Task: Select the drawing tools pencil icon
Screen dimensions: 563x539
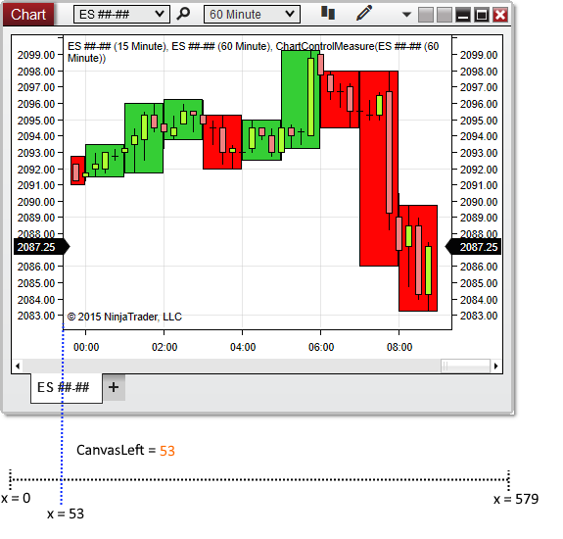Action: tap(364, 14)
